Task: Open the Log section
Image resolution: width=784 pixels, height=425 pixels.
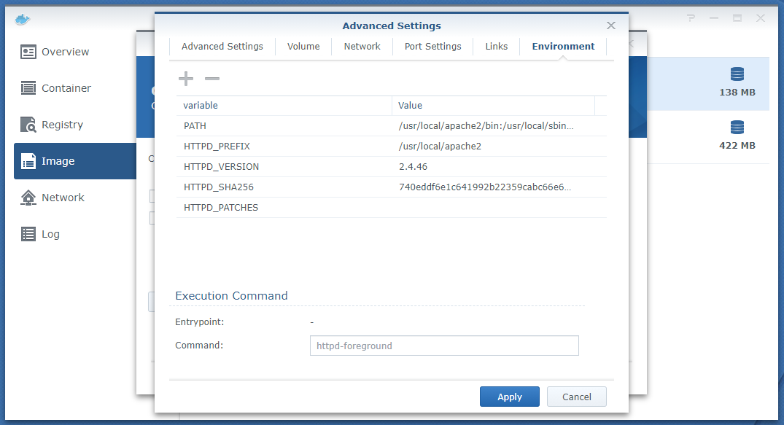Action: click(x=50, y=234)
